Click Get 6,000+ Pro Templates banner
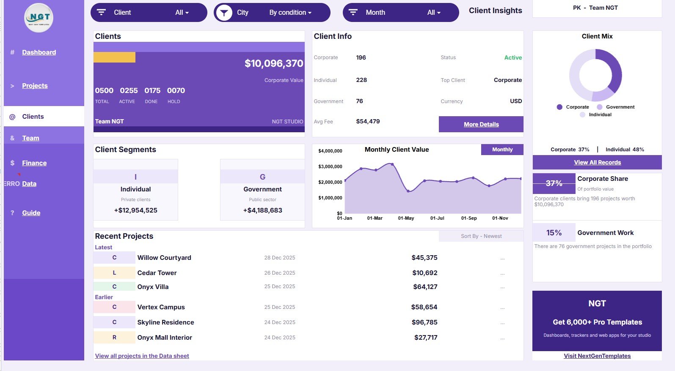Viewport: 675px width, 371px height. point(597,321)
